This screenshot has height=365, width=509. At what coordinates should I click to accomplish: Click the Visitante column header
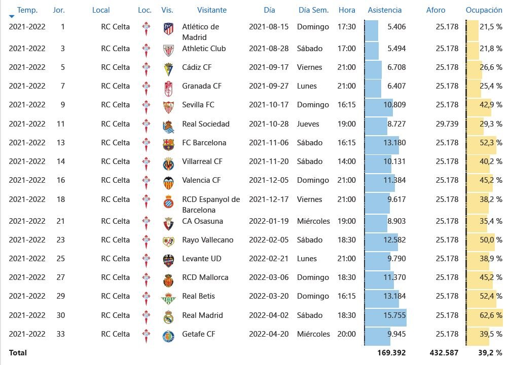pos(211,10)
